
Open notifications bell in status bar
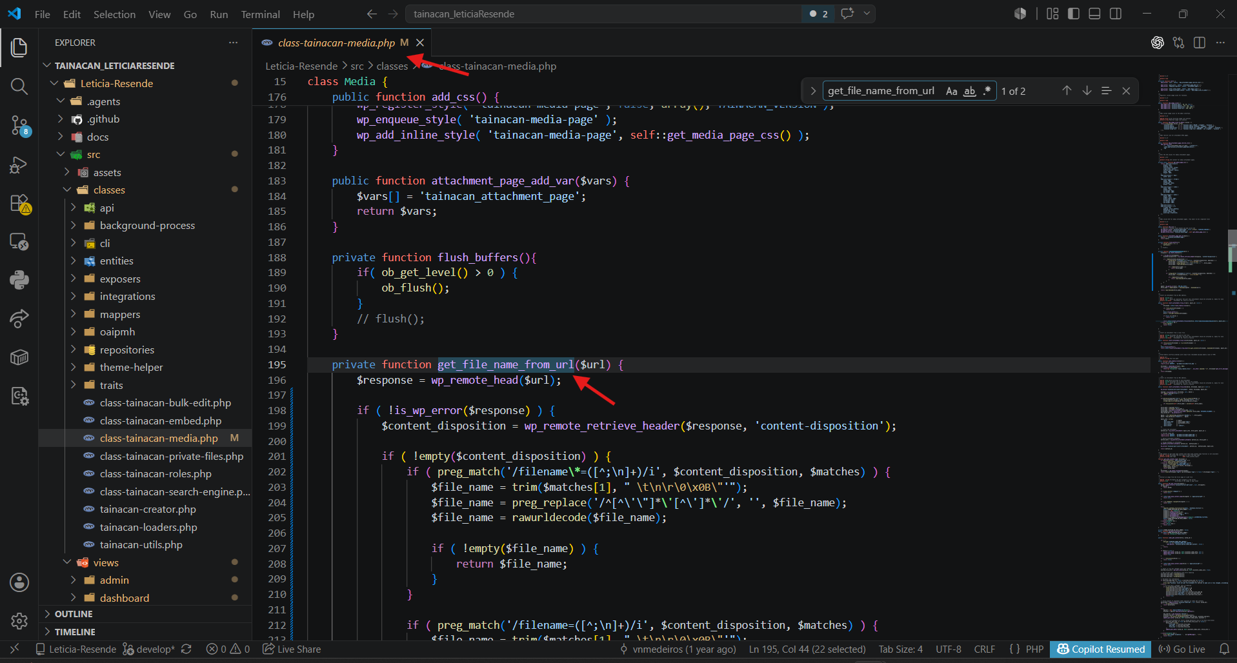click(x=1224, y=649)
